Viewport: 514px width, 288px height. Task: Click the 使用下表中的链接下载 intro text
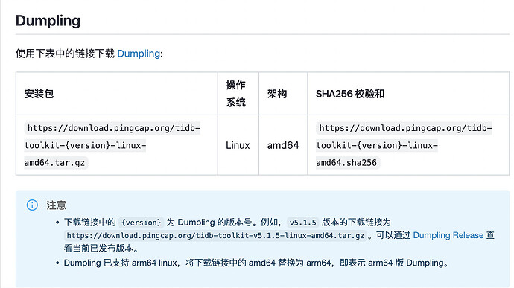point(65,54)
